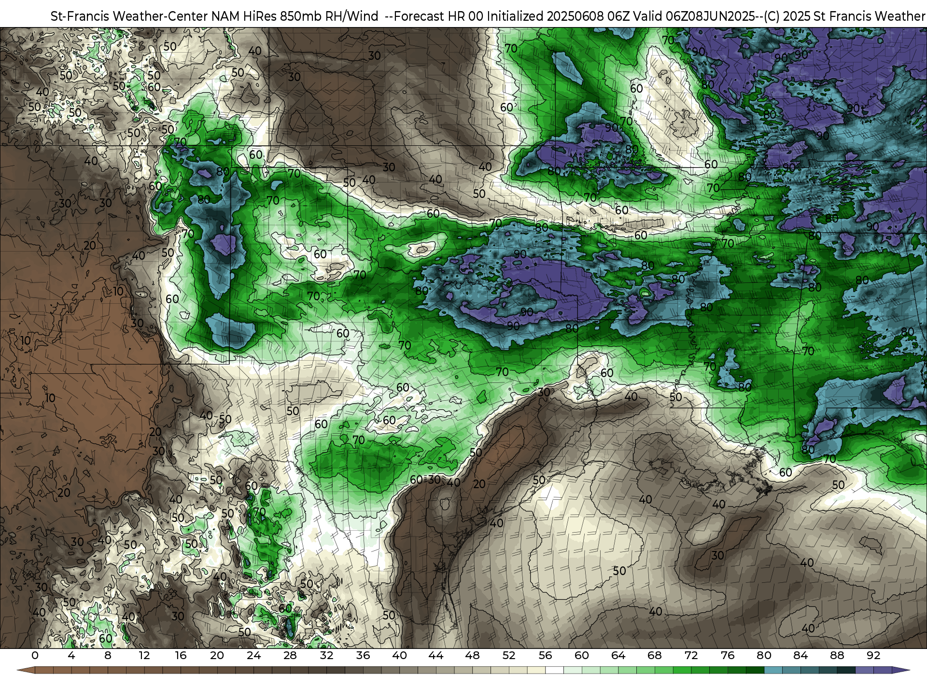Click the colorbar tick label "56"
Image resolution: width=927 pixels, height=676 pixels.
tap(545, 656)
